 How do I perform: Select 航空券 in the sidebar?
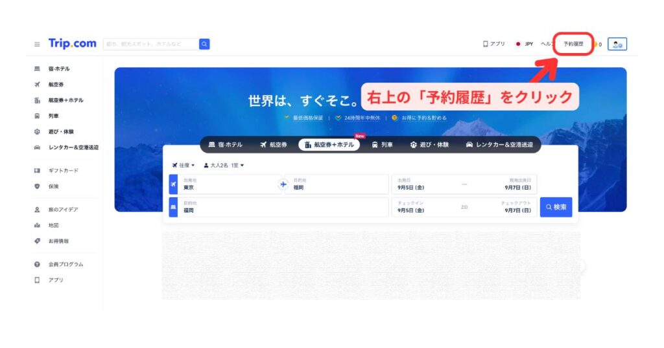tap(56, 85)
